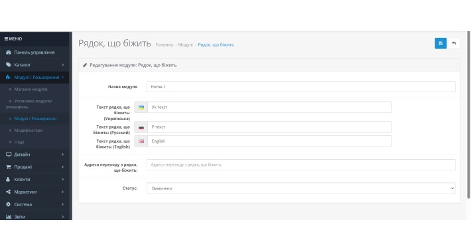Click the Назва модуля field with Home-1
471x252 pixels.
click(x=301, y=86)
